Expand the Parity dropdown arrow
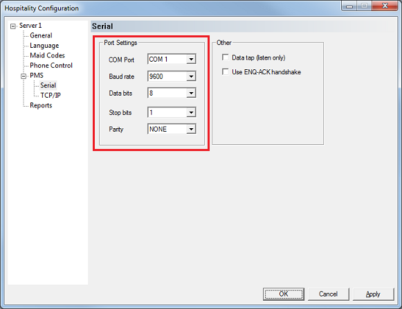The image size is (402, 309). pos(191,129)
